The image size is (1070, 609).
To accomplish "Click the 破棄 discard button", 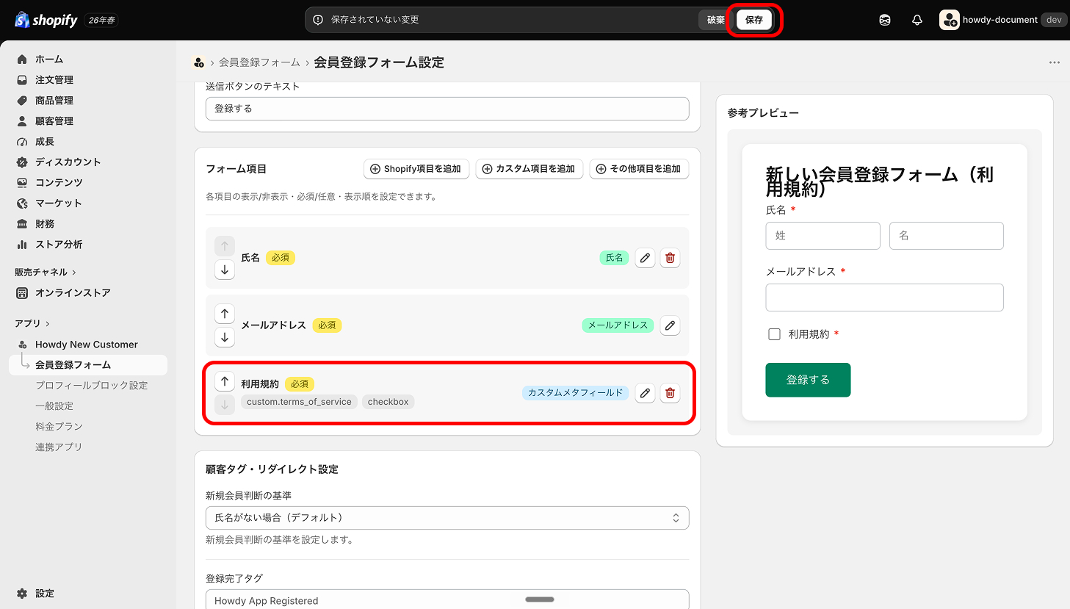I will [x=715, y=20].
